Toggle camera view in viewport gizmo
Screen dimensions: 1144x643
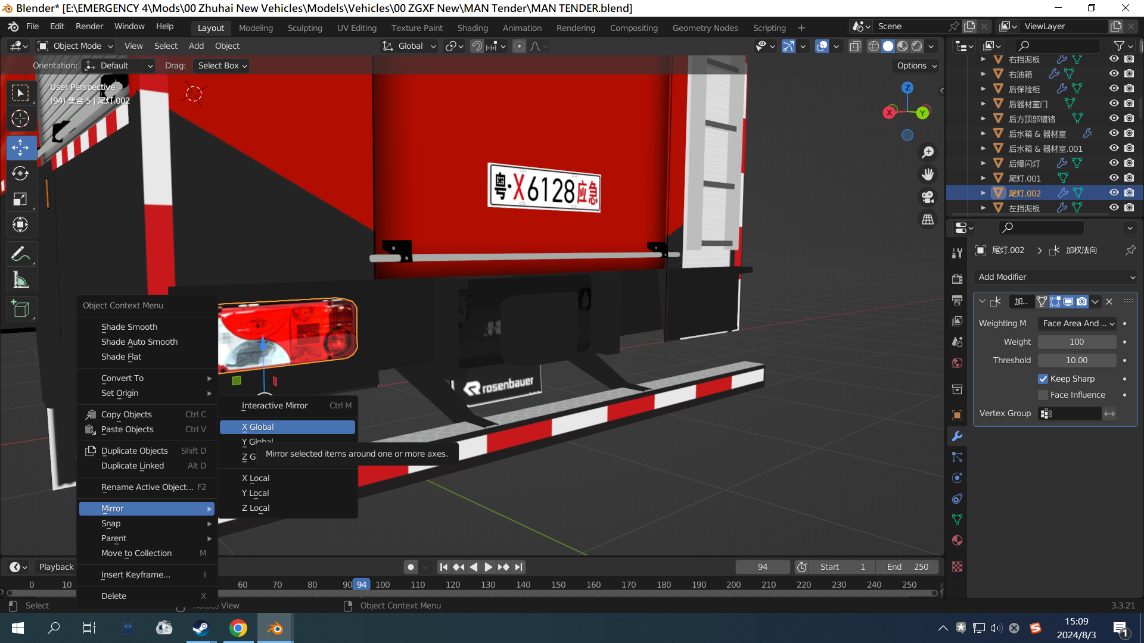(928, 197)
